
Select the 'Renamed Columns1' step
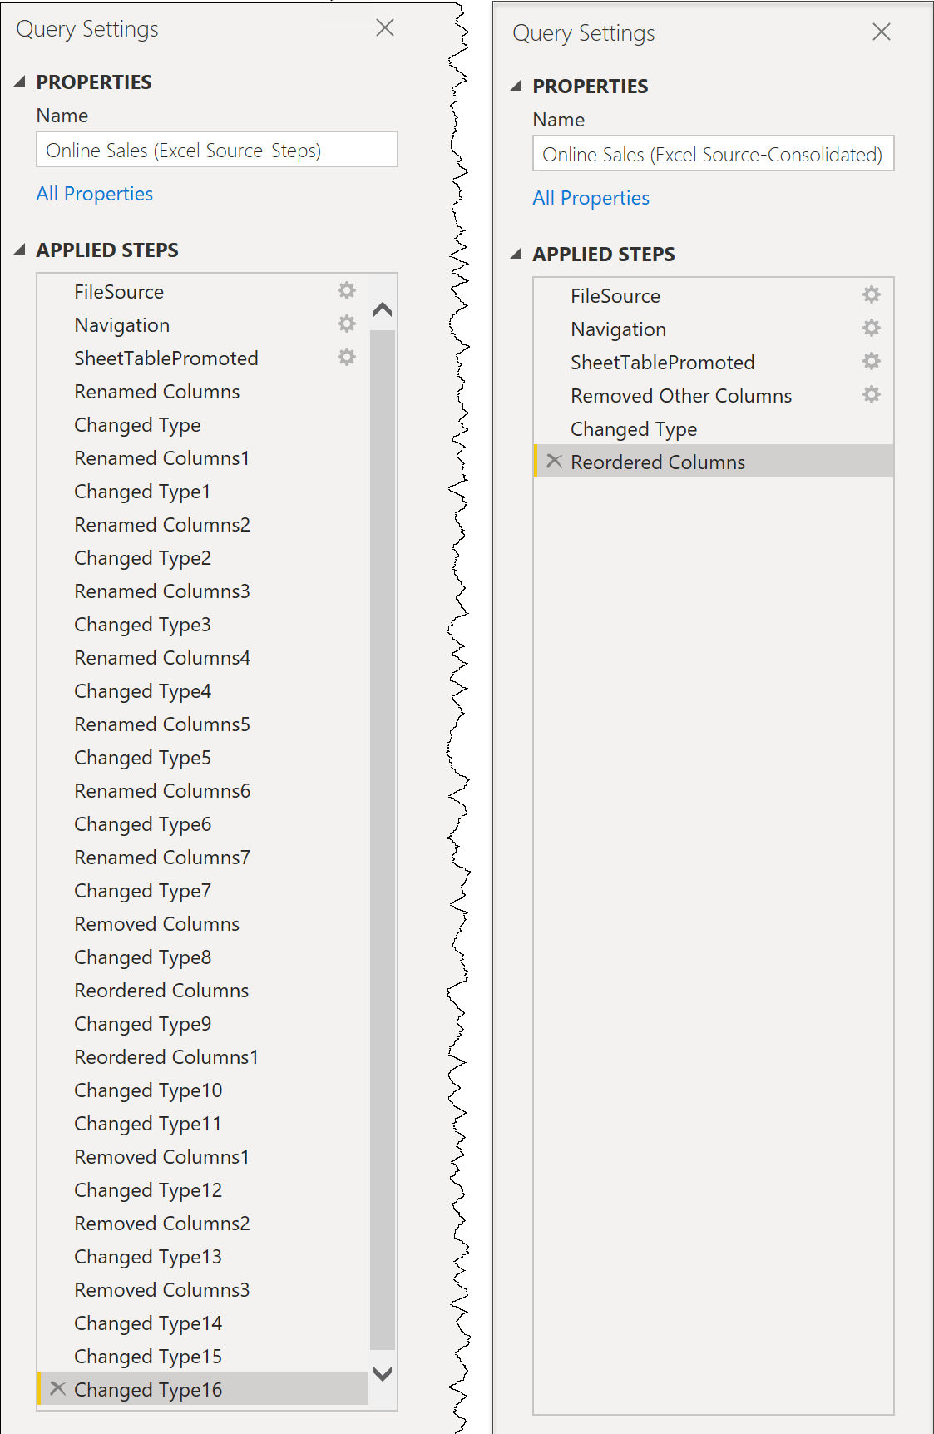click(202, 458)
